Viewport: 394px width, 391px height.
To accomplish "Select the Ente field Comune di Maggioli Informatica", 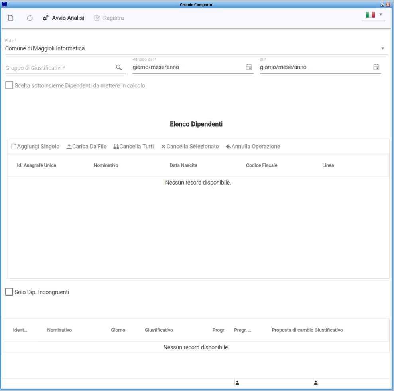I will (196, 48).
